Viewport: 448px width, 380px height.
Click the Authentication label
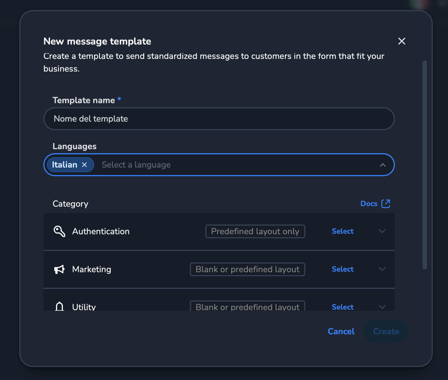[x=101, y=231]
